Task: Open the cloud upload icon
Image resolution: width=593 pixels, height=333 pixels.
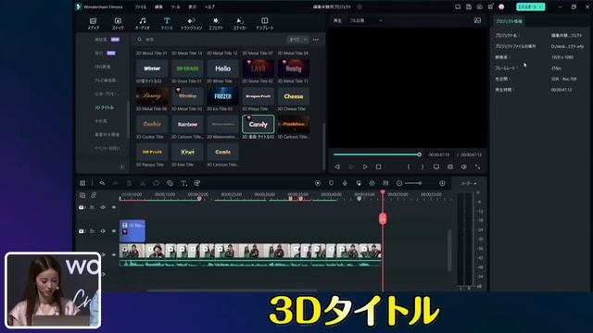Action: pos(480,6)
